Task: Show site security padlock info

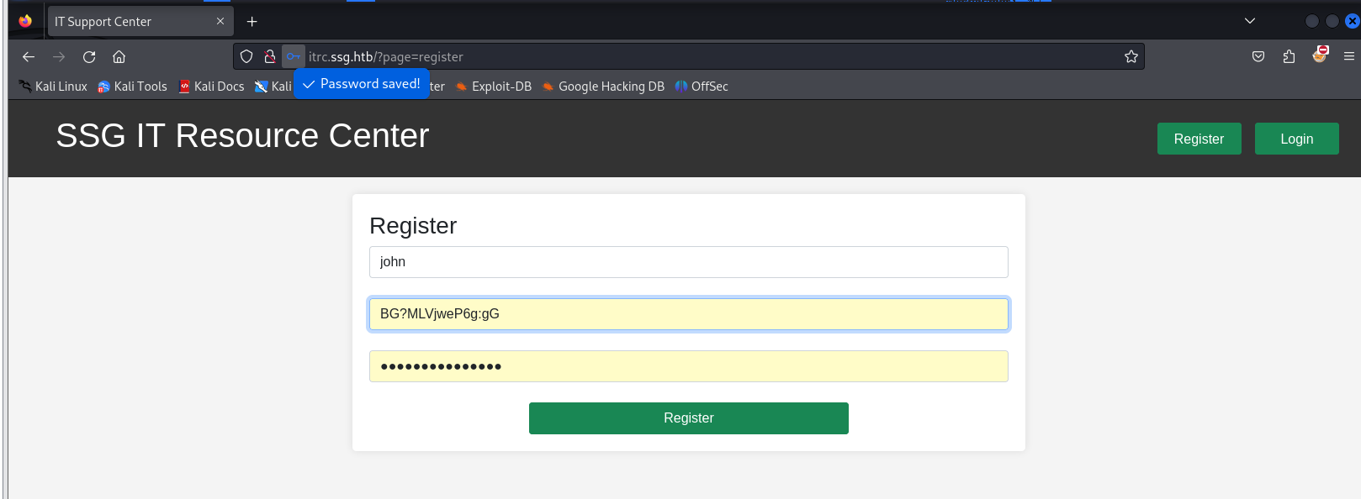Action: [x=270, y=56]
